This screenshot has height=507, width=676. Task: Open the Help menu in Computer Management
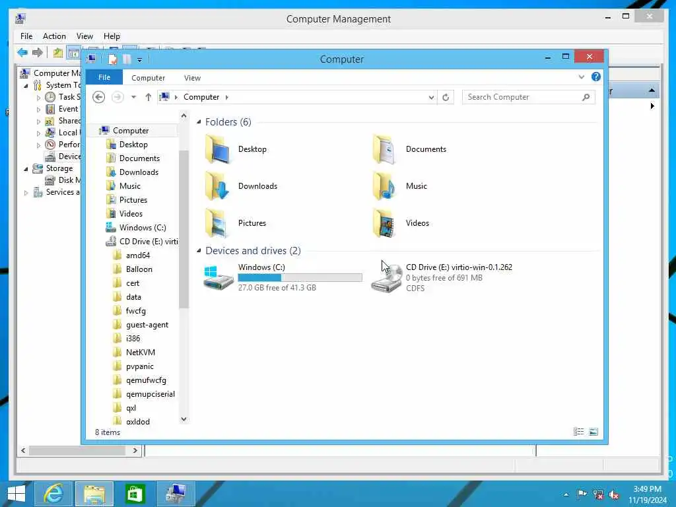click(112, 36)
